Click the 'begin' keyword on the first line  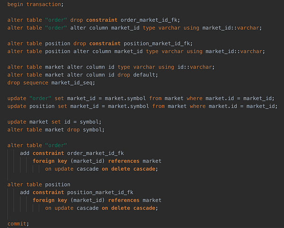(15, 4)
